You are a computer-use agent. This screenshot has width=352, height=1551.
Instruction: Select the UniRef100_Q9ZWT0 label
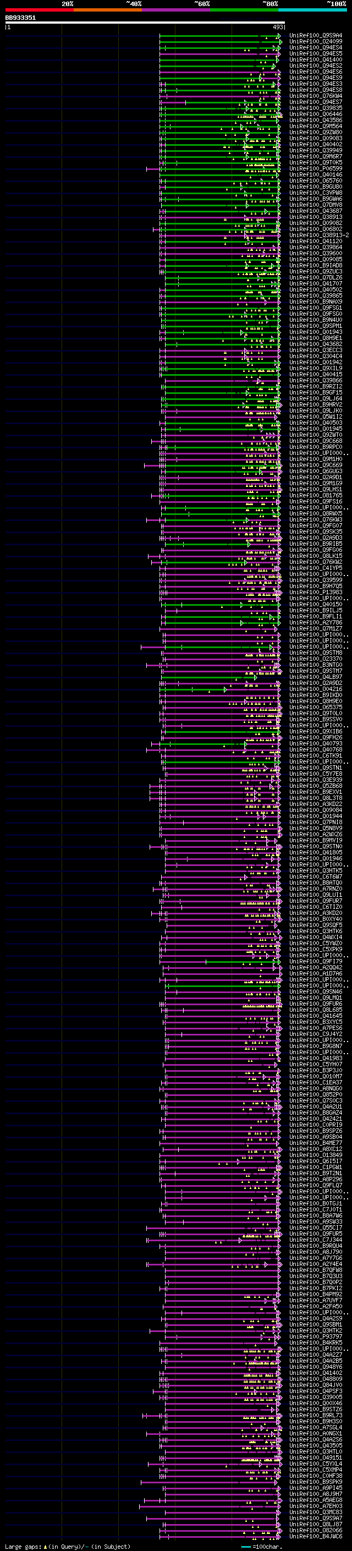(x=316, y=435)
